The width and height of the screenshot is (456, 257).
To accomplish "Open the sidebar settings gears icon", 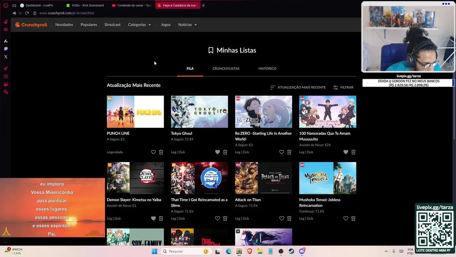I will [x=6, y=92].
